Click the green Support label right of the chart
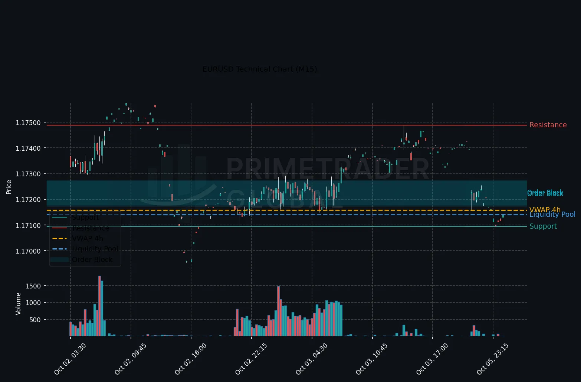The image size is (581, 382). pyautogui.click(x=543, y=226)
